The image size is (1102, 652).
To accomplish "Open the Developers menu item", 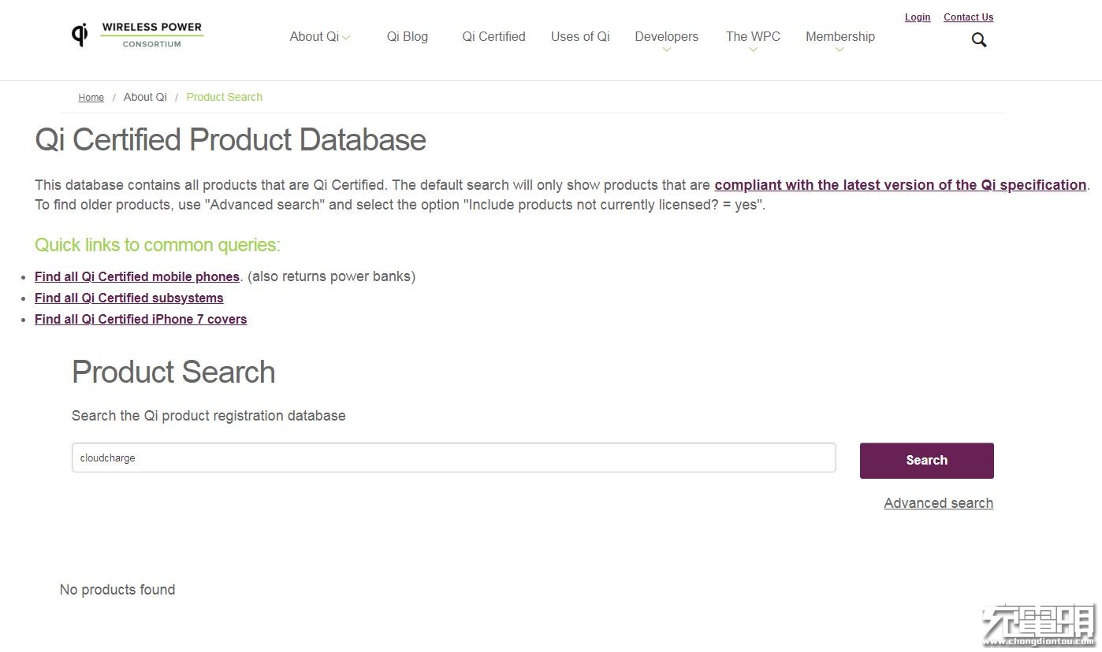I will (x=667, y=36).
